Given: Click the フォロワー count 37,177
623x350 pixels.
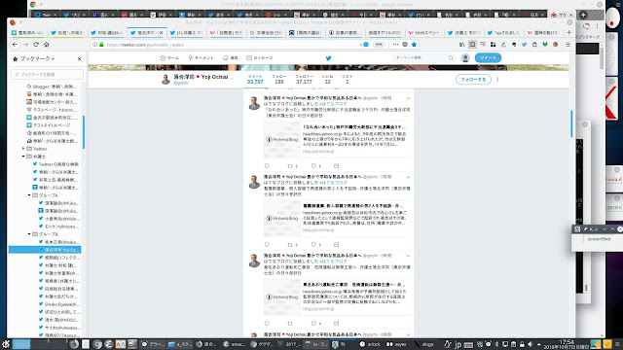Looking at the screenshot, I should [x=304, y=80].
